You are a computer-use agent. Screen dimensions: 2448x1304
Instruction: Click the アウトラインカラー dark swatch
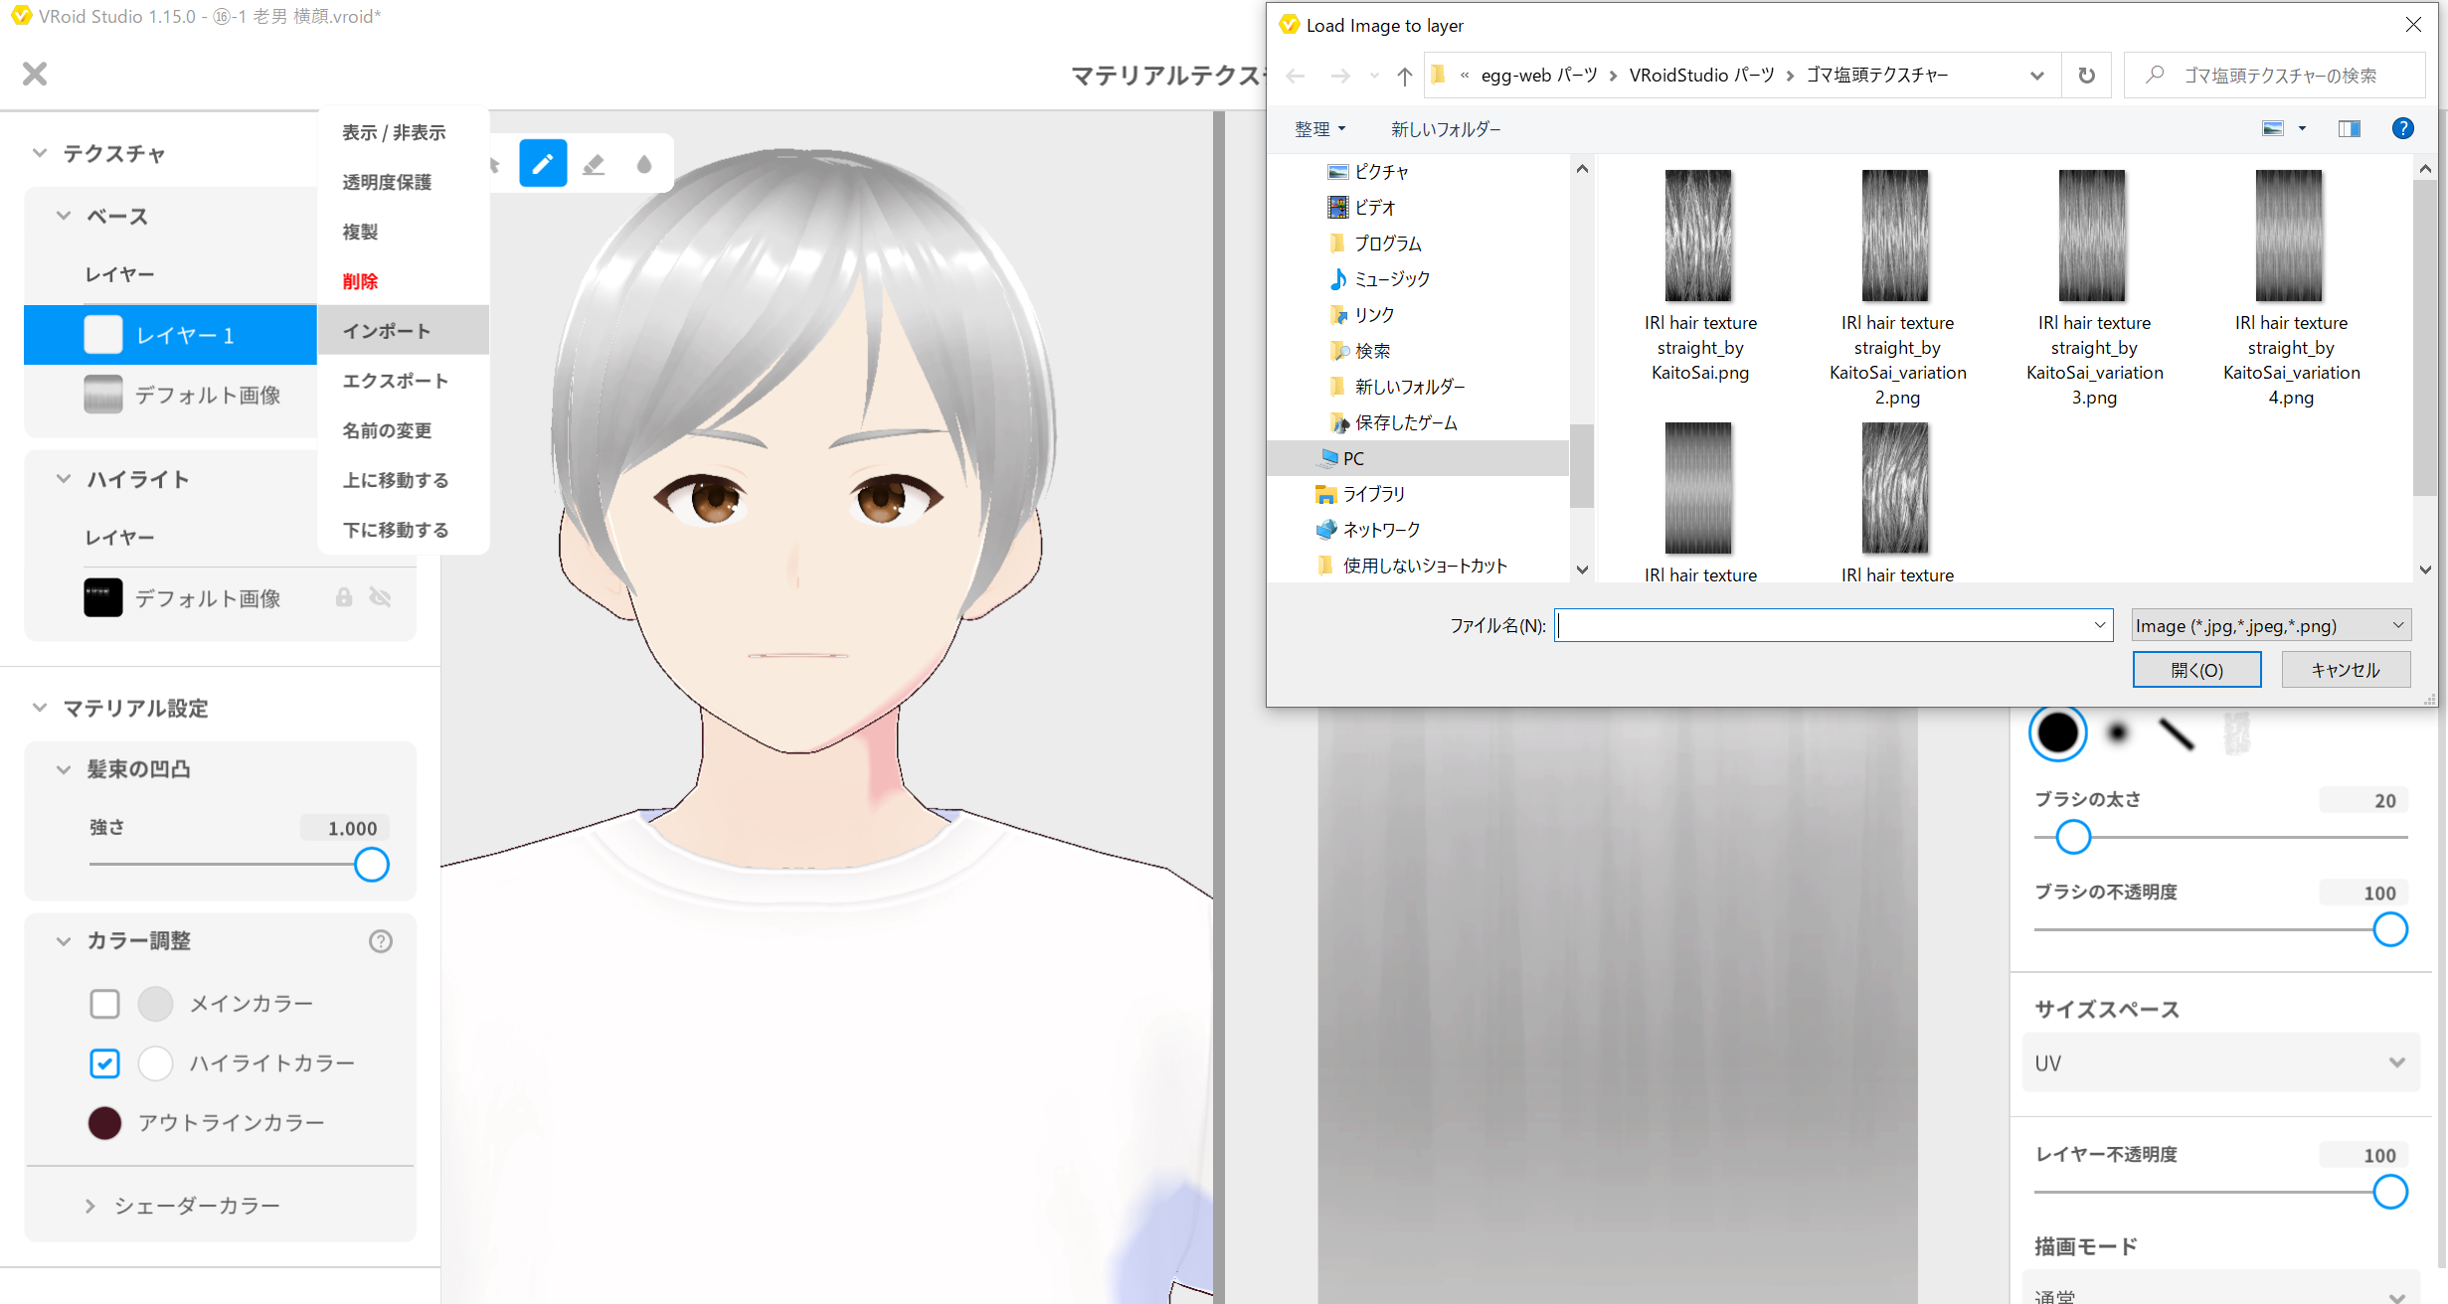[x=104, y=1123]
